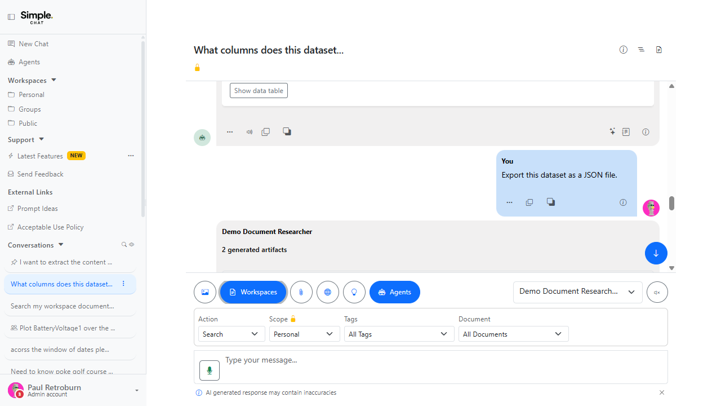
Task: Start voice input with microphone button
Action: [x=210, y=370]
